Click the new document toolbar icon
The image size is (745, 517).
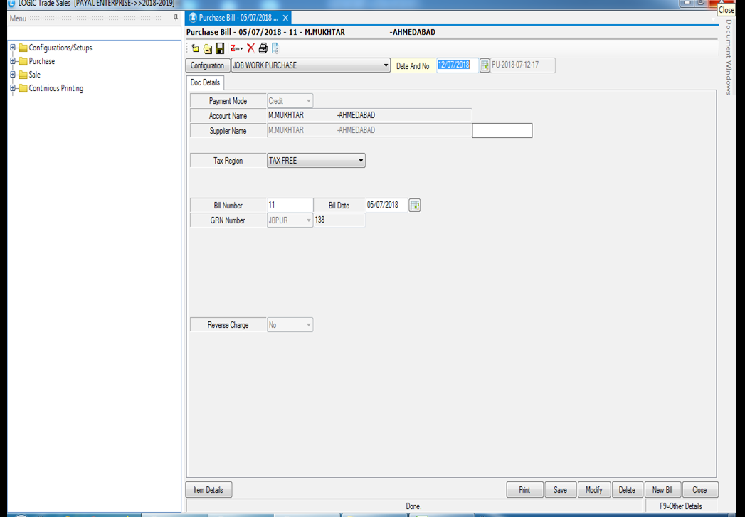[195, 48]
